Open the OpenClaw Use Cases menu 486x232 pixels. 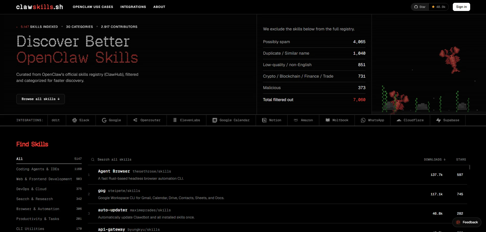pos(93,7)
